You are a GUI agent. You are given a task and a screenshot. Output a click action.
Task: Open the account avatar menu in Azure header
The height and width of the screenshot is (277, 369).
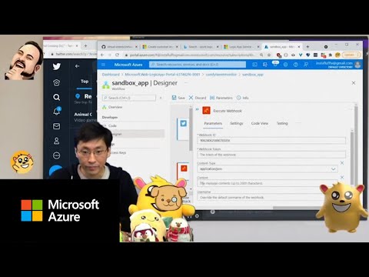358,65
